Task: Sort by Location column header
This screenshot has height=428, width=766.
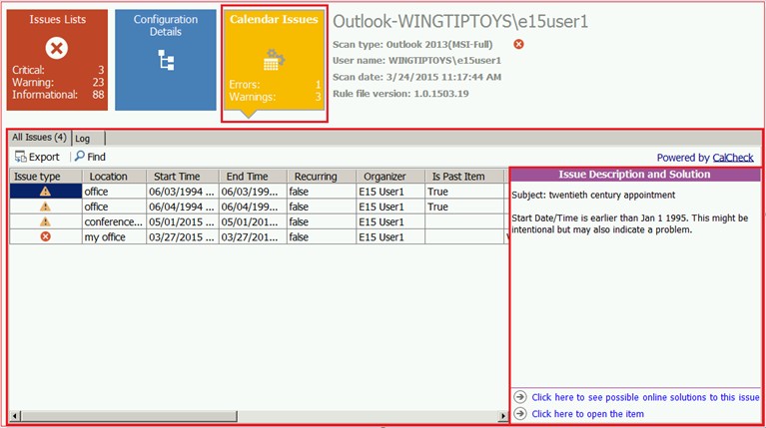Action: (x=114, y=177)
